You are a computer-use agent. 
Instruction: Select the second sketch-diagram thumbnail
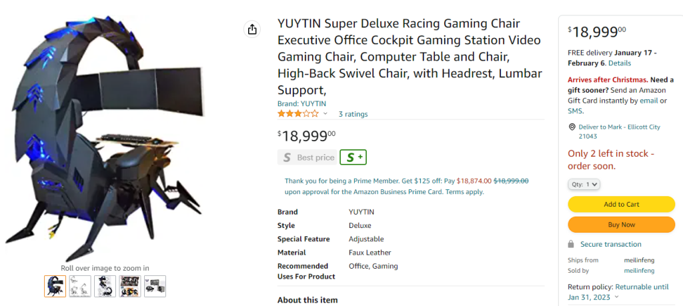pos(80,286)
